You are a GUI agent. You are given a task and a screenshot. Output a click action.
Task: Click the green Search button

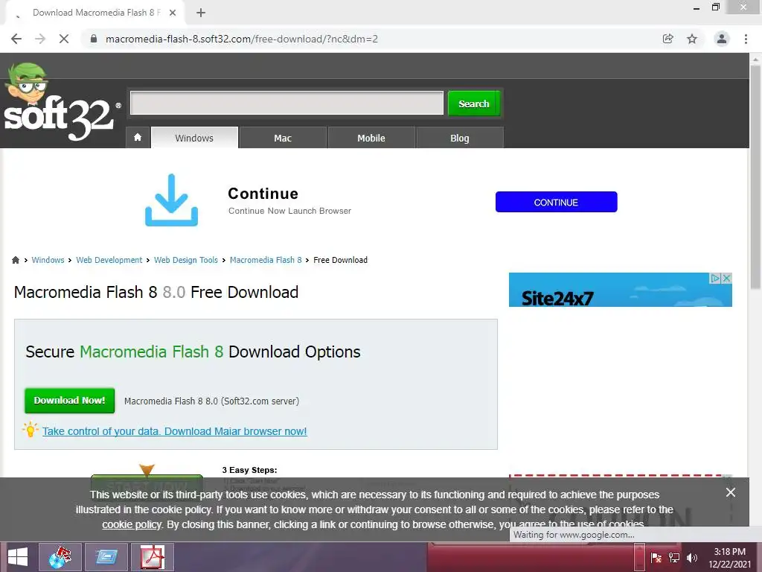(474, 103)
